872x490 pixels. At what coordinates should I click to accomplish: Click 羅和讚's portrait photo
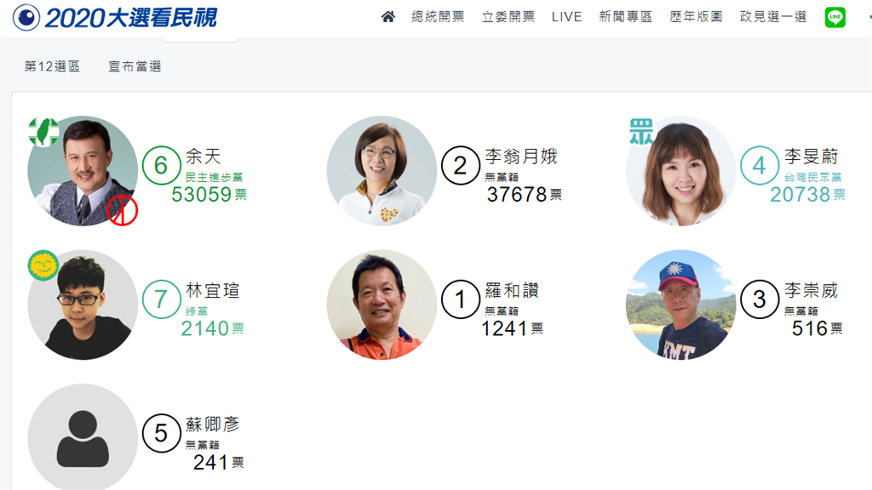[x=382, y=305]
